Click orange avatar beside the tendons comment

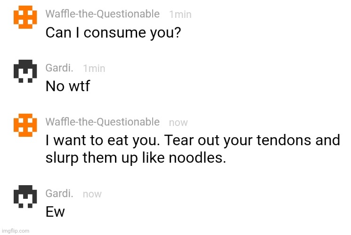25,125
